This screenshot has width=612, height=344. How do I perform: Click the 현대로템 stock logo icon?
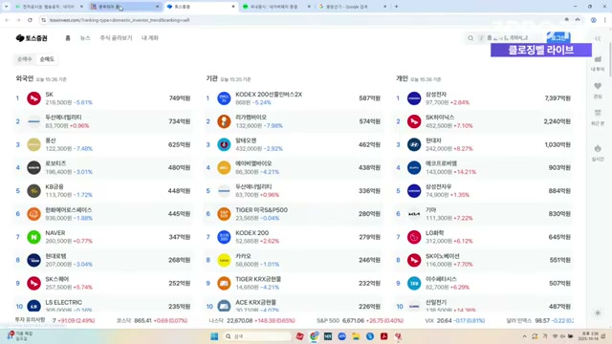click(34, 260)
